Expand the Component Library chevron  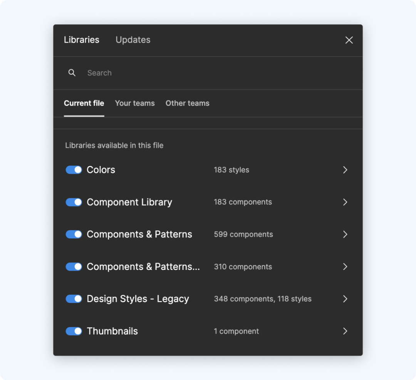(x=345, y=202)
